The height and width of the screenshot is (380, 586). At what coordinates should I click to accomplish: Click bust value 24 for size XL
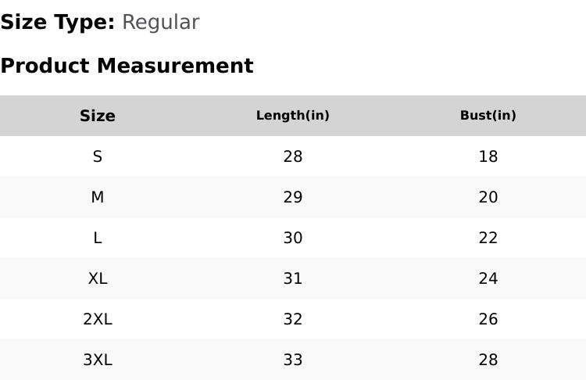[x=488, y=278]
